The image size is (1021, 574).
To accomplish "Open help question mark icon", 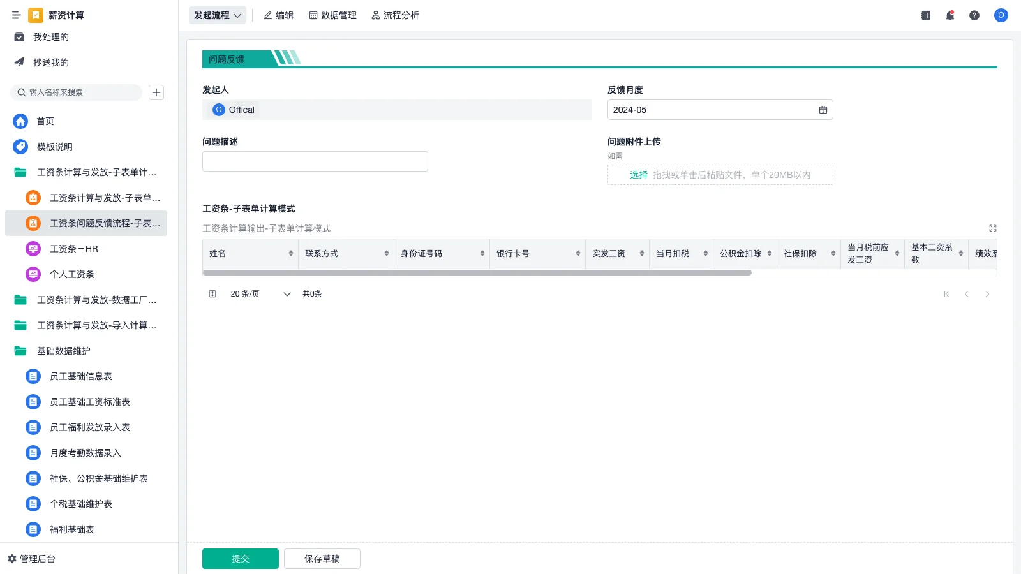I will coord(974,15).
